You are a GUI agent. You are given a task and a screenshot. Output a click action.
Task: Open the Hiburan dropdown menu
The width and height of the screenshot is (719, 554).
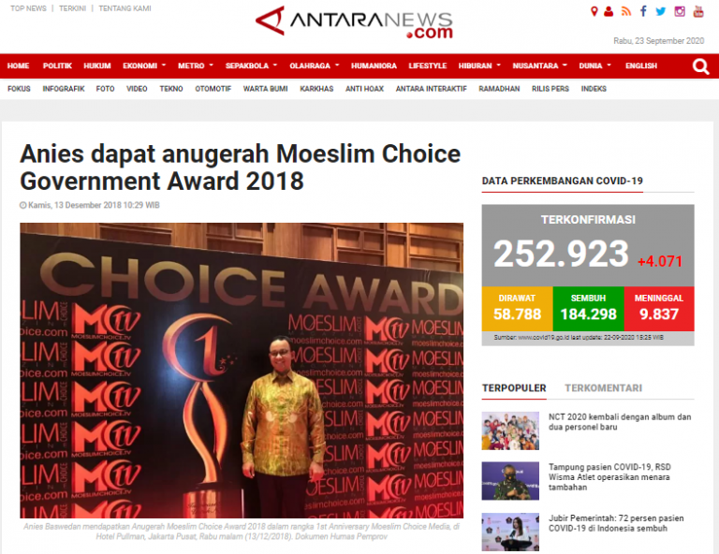coord(479,66)
